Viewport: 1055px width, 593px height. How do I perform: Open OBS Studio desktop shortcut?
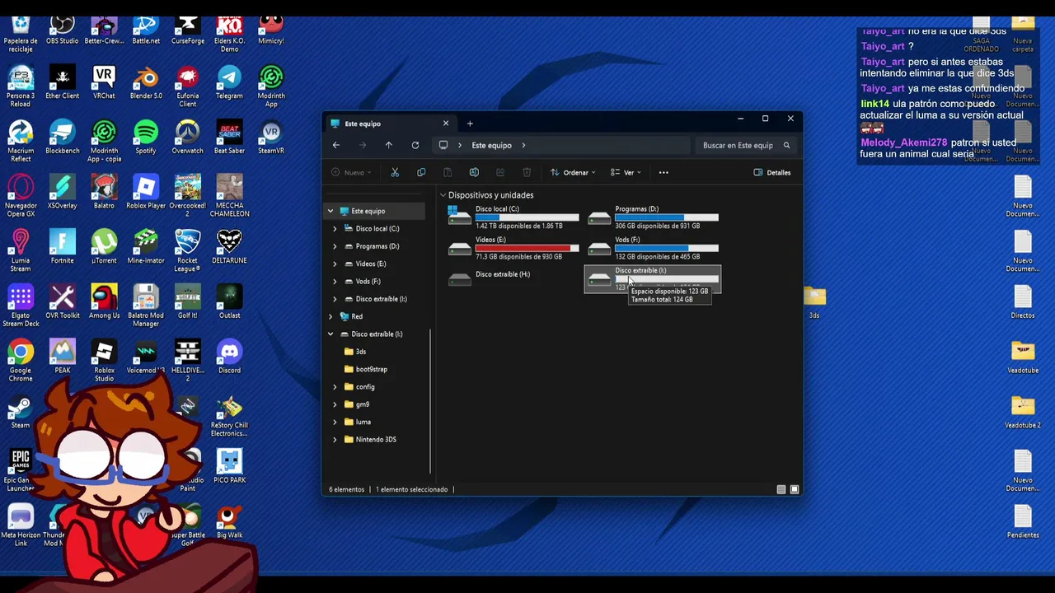click(x=63, y=29)
